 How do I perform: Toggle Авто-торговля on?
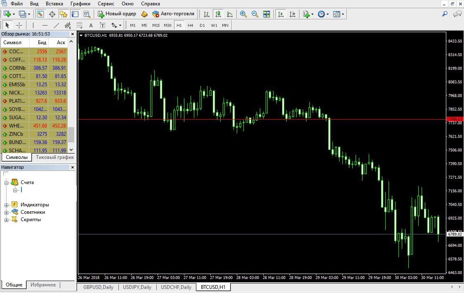coord(173,14)
